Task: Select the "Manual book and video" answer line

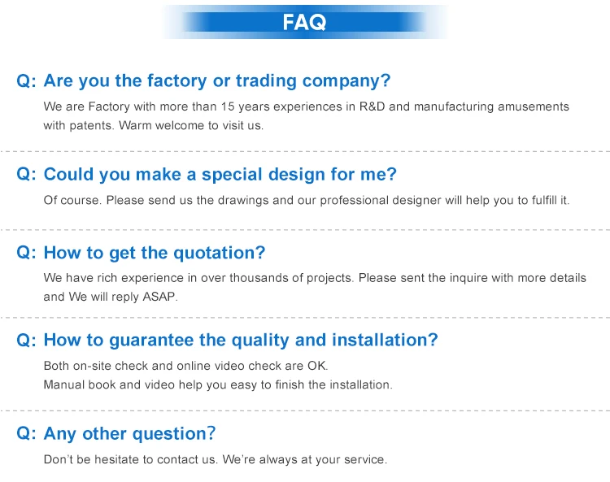Action: (217, 384)
